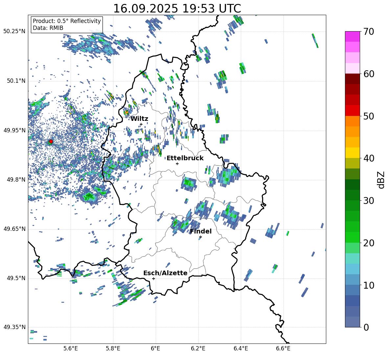Click the 0 tick on colorbar

[x=366, y=327]
